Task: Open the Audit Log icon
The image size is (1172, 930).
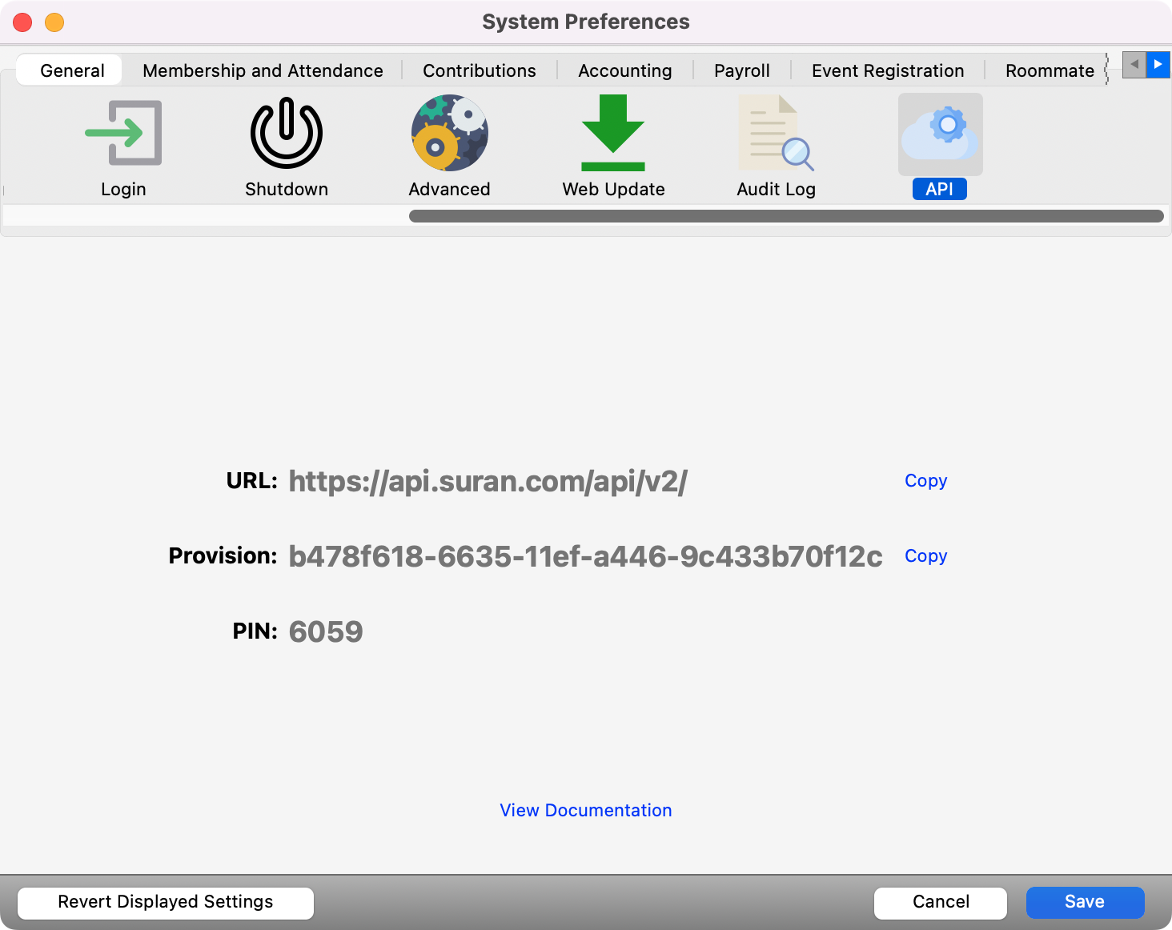Action: coord(776,134)
